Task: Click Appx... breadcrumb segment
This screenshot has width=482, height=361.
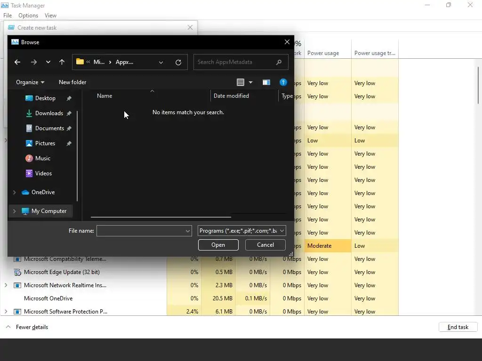Action: tap(124, 62)
